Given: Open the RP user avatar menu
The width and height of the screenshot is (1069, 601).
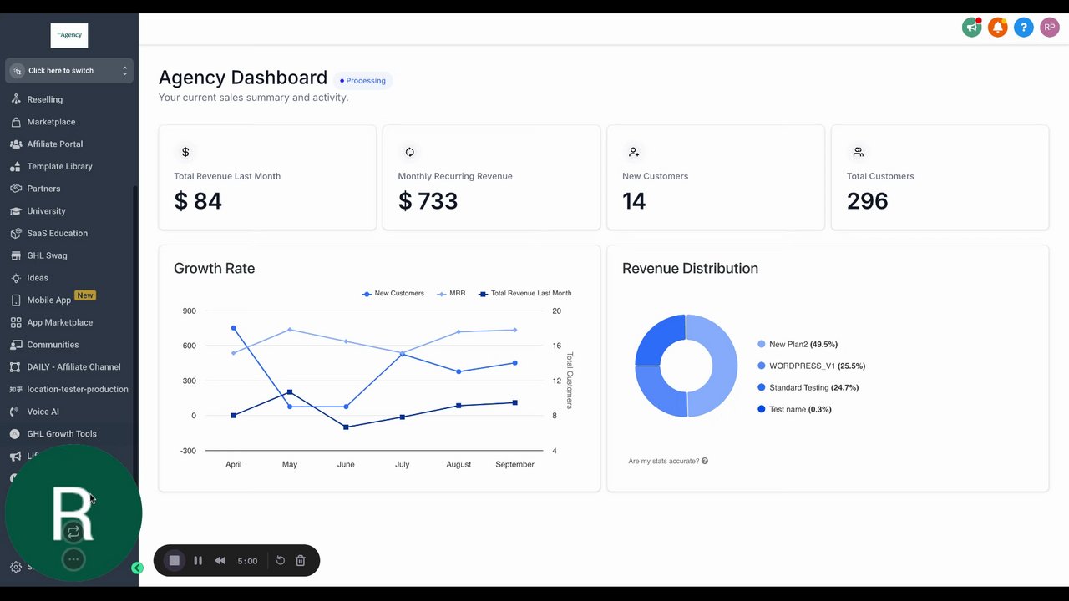Looking at the screenshot, I should pyautogui.click(x=1050, y=28).
